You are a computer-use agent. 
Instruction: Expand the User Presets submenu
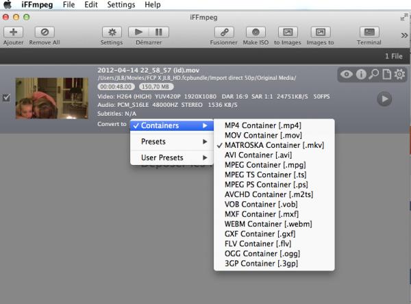pyautogui.click(x=172, y=157)
